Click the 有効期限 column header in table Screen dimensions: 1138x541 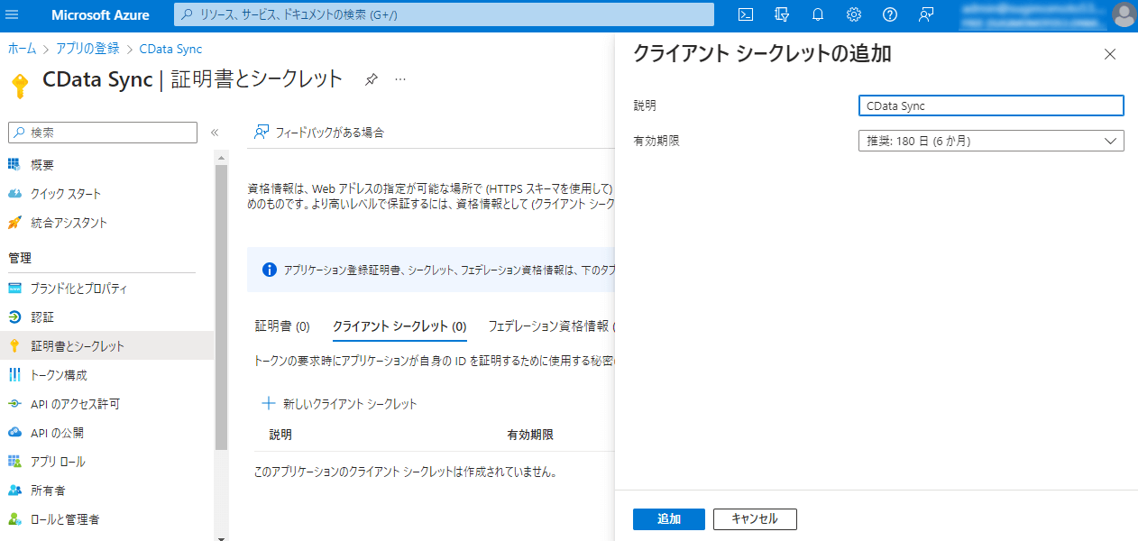[530, 435]
